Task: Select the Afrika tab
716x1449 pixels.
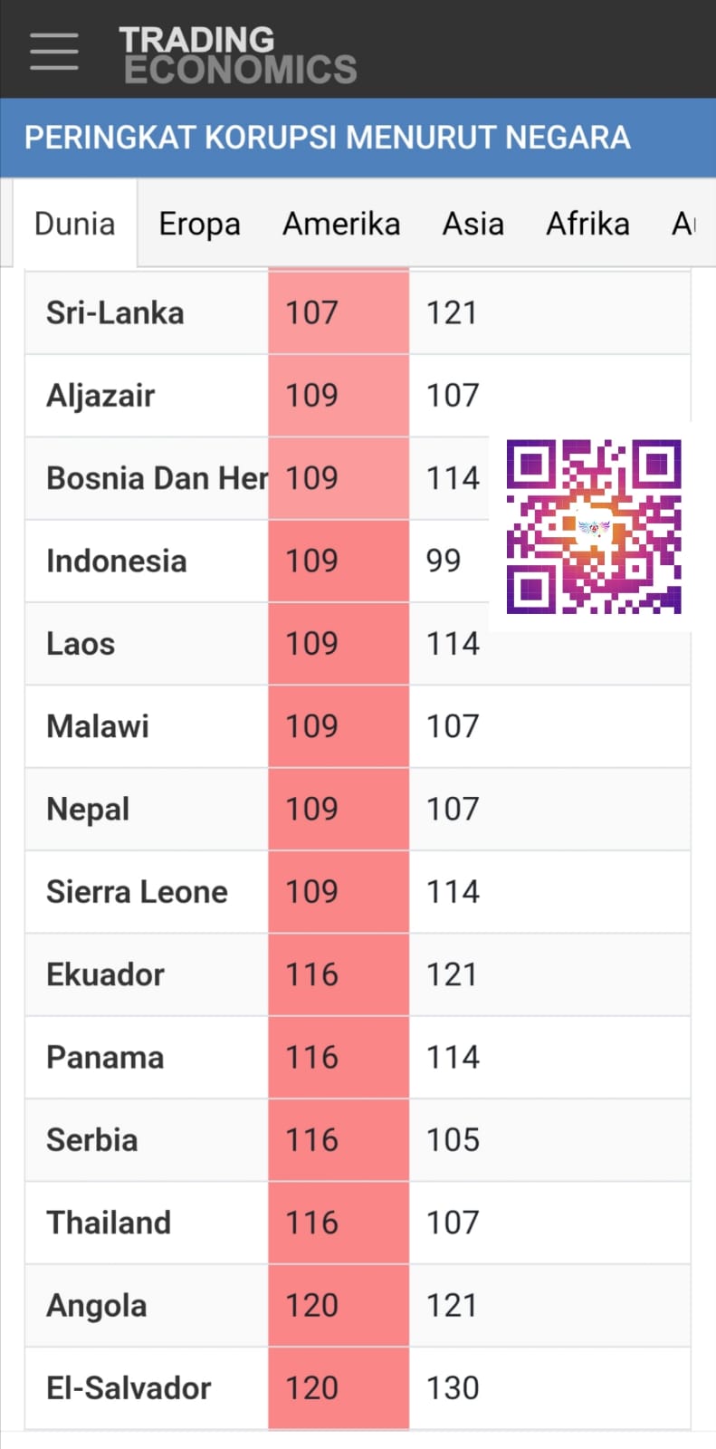Action: pyautogui.click(x=587, y=224)
